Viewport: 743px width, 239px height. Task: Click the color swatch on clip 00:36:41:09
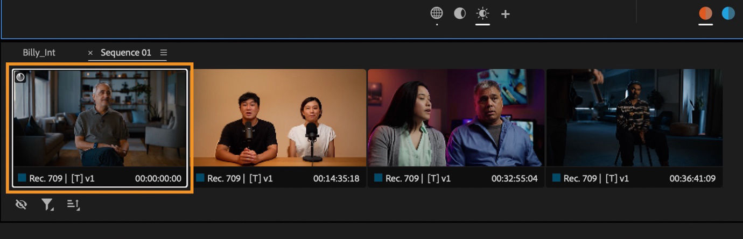556,178
